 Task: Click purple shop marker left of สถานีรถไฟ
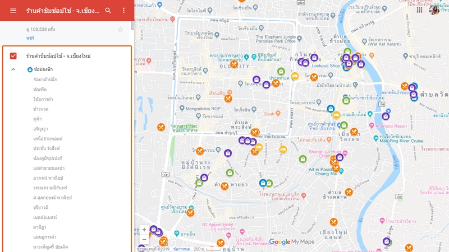(x=386, y=116)
